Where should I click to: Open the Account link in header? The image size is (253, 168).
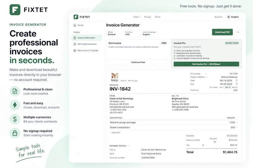218,17
